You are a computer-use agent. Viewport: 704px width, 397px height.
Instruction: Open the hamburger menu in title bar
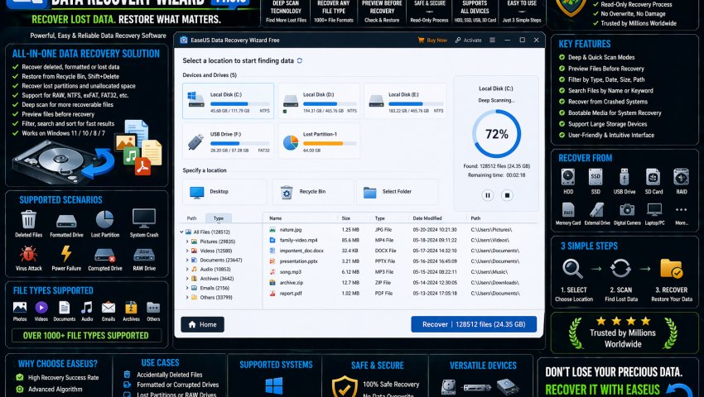pyautogui.click(x=492, y=40)
